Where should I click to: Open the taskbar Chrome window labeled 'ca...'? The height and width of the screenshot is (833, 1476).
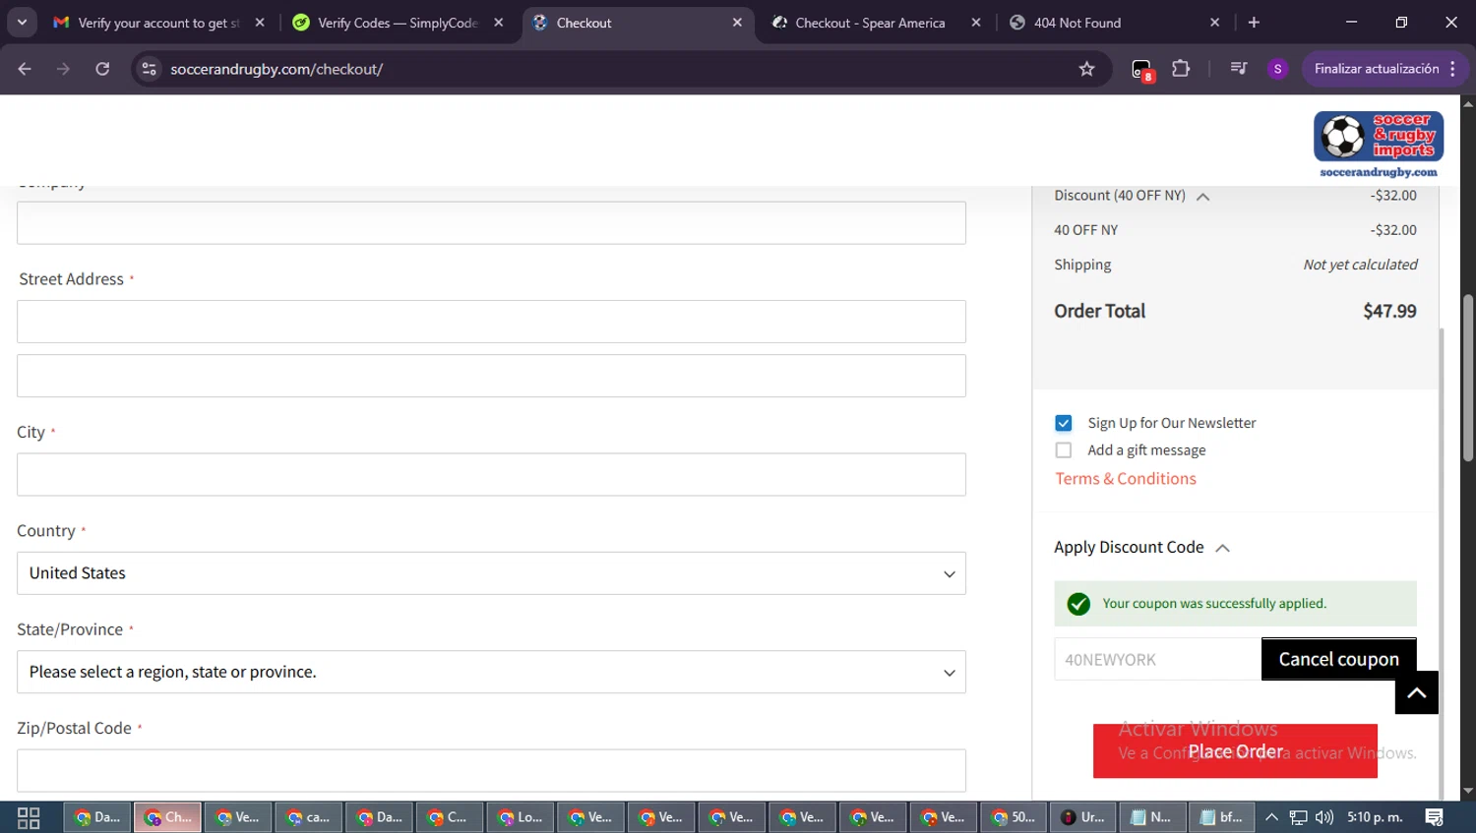(309, 817)
